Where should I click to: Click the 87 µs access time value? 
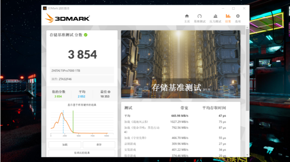click(222, 128)
